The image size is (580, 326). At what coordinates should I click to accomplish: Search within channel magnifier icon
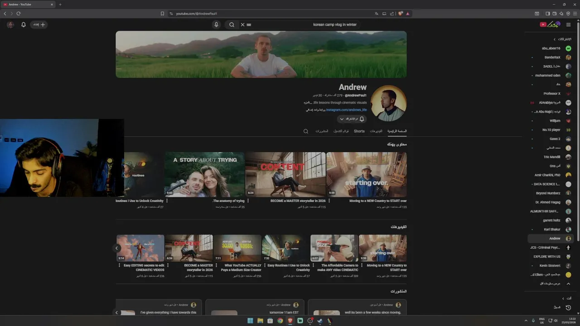(x=306, y=131)
